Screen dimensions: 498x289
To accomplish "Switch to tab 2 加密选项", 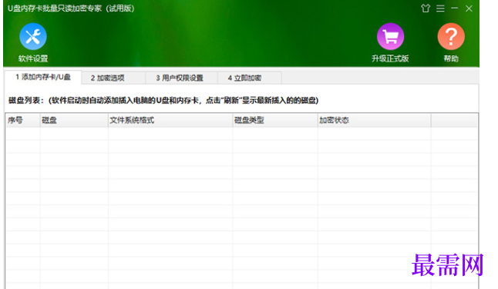I will (113, 78).
